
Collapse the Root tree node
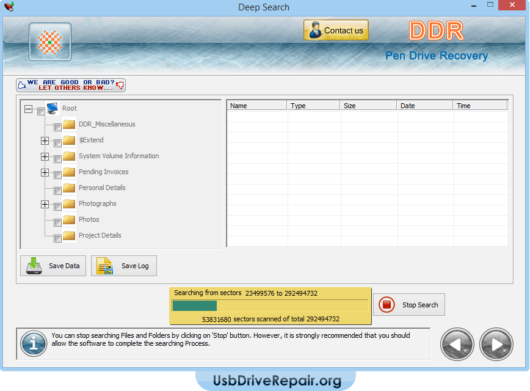point(28,109)
